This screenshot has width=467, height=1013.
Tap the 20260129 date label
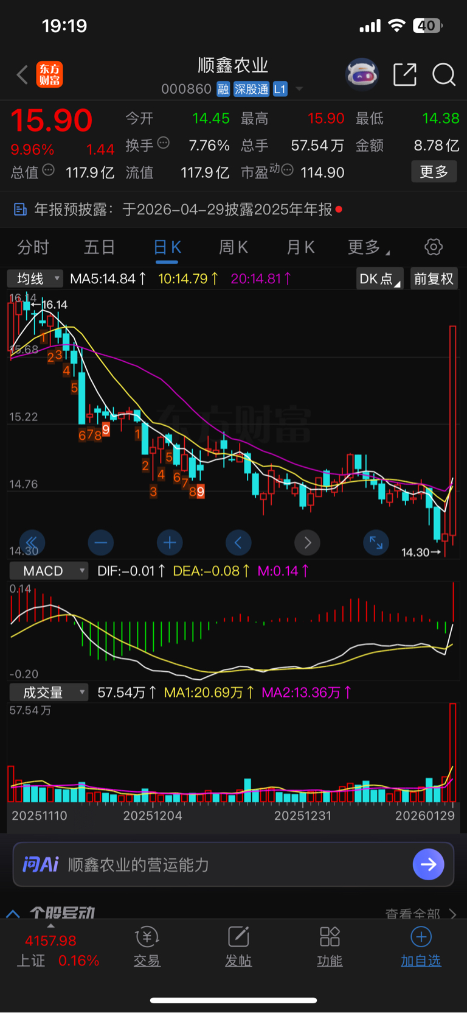pyautogui.click(x=425, y=816)
